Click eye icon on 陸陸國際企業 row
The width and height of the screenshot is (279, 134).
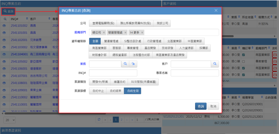click(x=4, y=83)
